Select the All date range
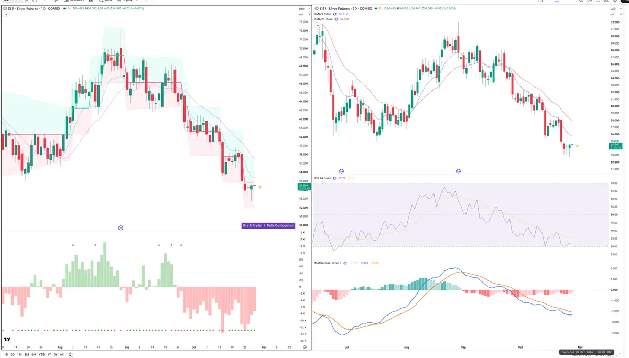Viewport: 629px width, 358px height. [62, 355]
